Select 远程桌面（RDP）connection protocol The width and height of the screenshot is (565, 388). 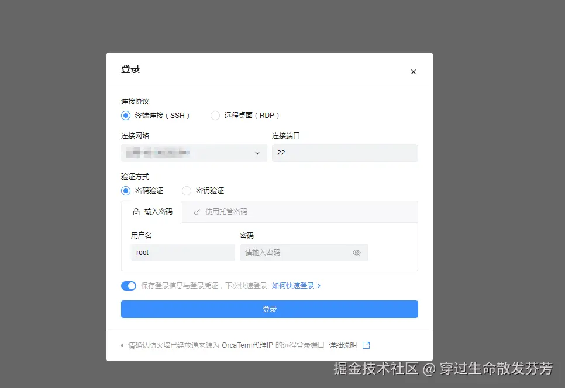coord(215,116)
